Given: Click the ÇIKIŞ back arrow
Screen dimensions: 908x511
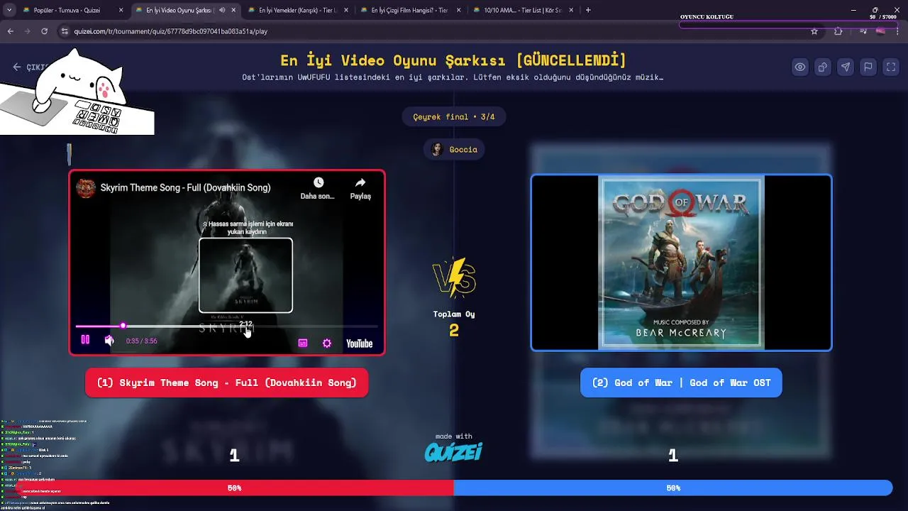Looking at the screenshot, I should point(17,67).
